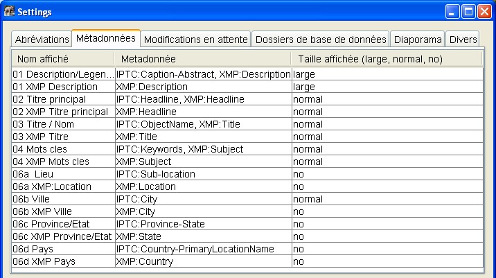This screenshot has height=278, width=496.
Task: Click size value for 01 XMP Description
Action: pos(387,87)
